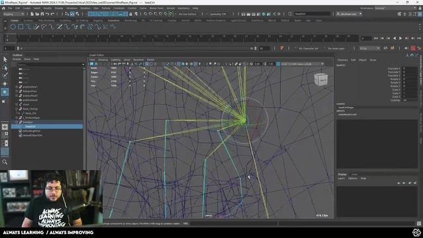Click the character controls icon before No Character Set
This screenshot has height=238, width=423.
tap(282, 48)
